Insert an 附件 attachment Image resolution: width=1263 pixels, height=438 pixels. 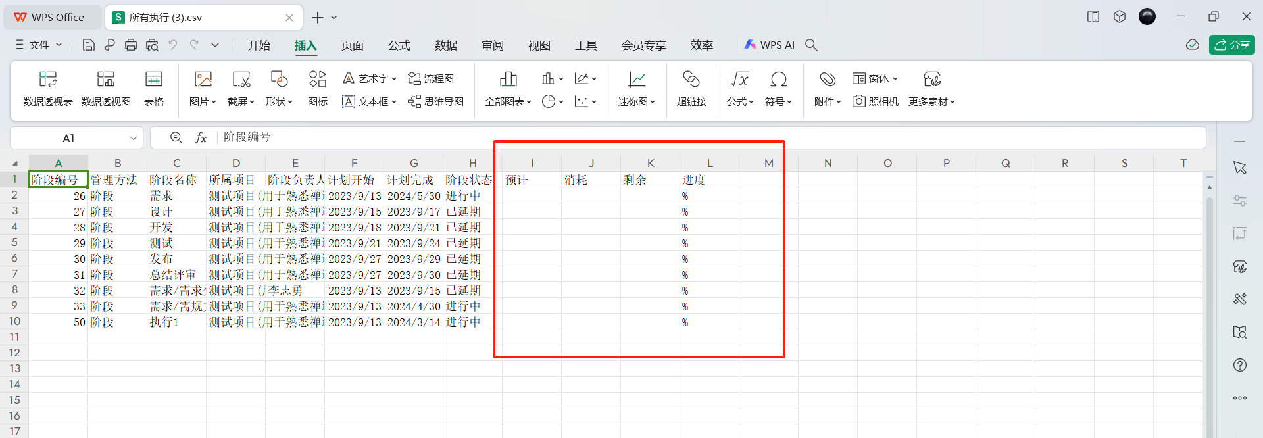828,89
